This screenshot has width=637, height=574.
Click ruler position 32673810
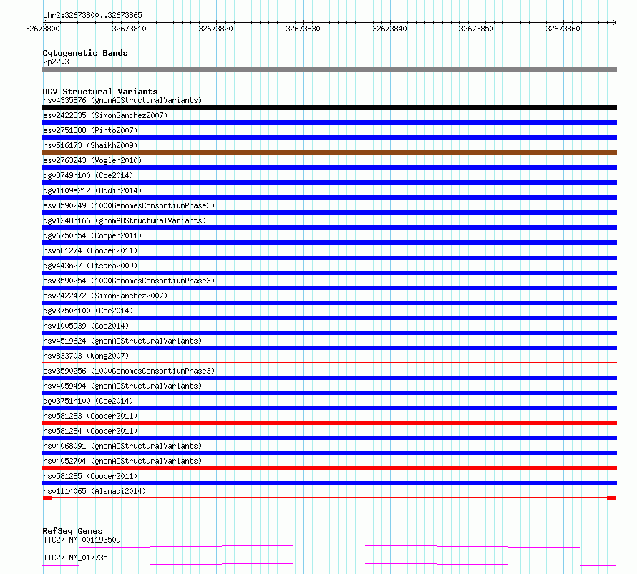129,29
